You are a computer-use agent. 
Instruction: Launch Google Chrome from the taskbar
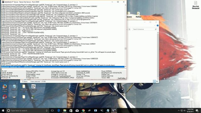coord(83,110)
